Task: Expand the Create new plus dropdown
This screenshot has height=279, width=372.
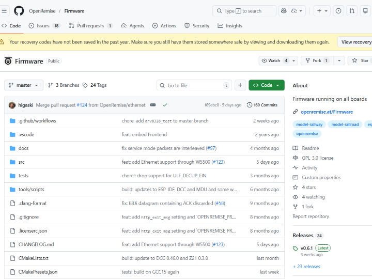Action: (322, 11)
